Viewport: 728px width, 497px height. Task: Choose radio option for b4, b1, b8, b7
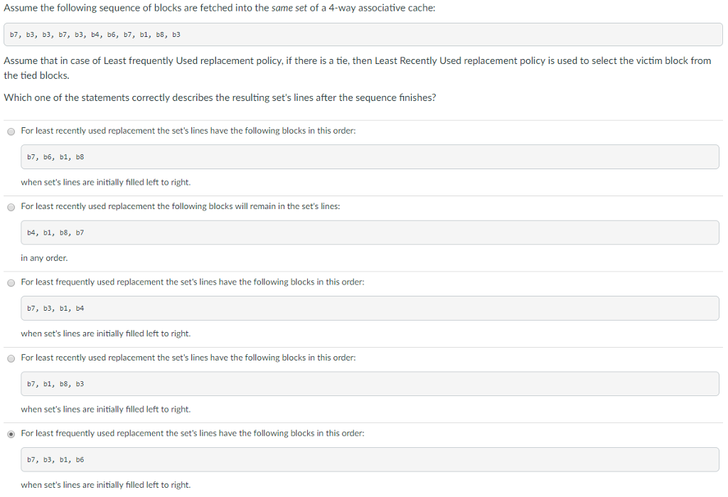[11, 207]
